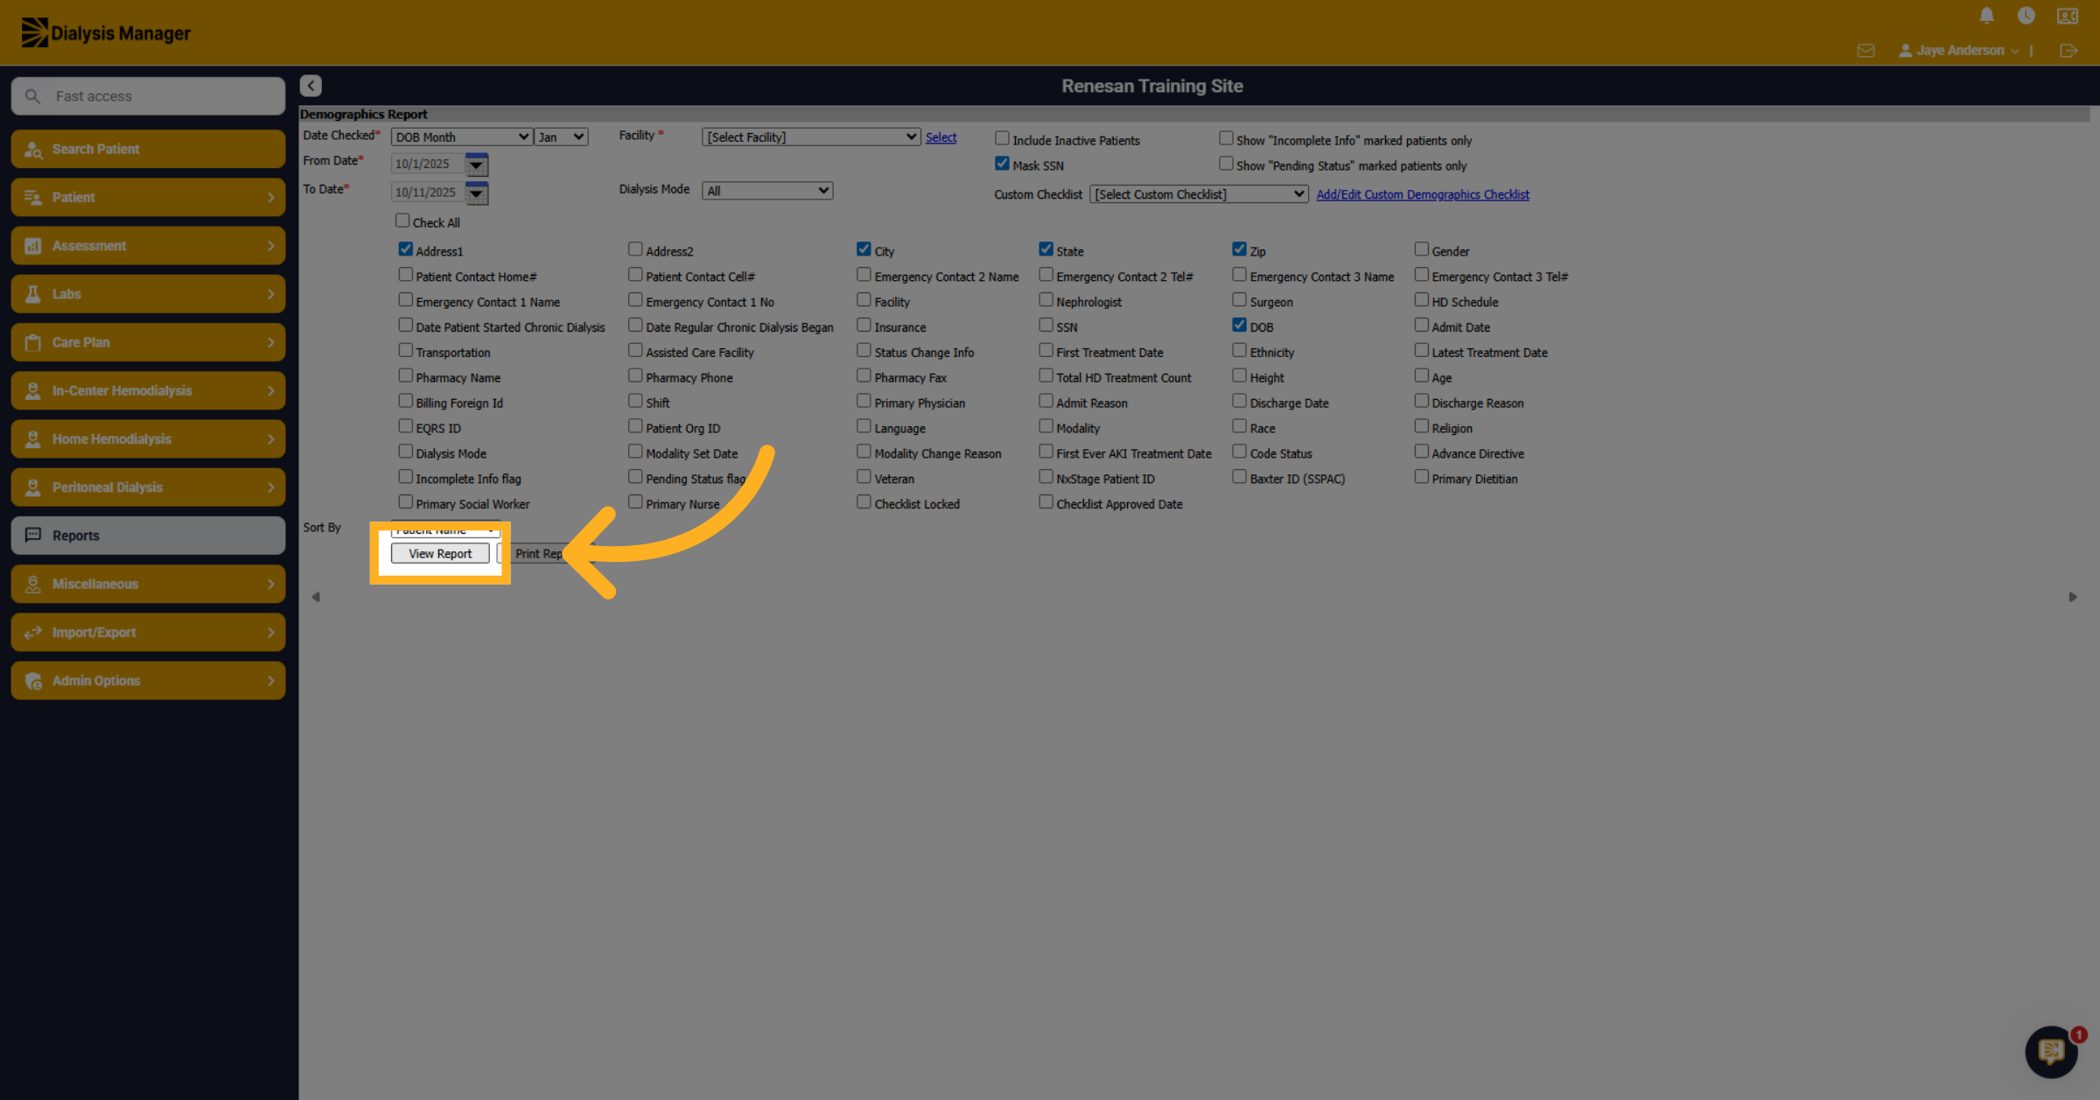Open the Custom Checklist dropdown

coord(1199,194)
